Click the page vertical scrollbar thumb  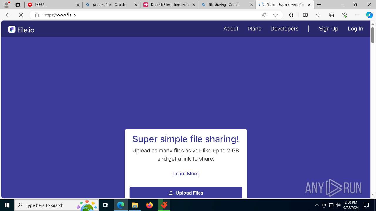pos(373,35)
